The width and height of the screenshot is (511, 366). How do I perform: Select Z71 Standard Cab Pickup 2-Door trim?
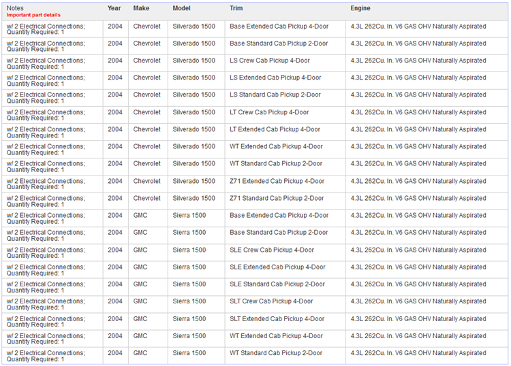coord(277,198)
